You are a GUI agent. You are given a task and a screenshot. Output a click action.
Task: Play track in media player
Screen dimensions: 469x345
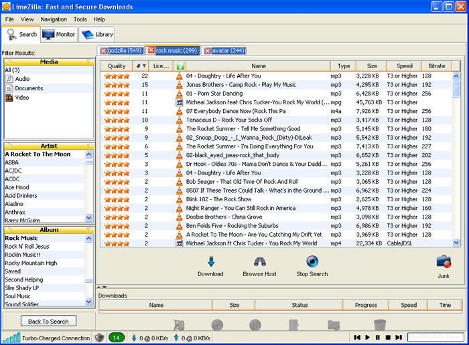click(368, 337)
